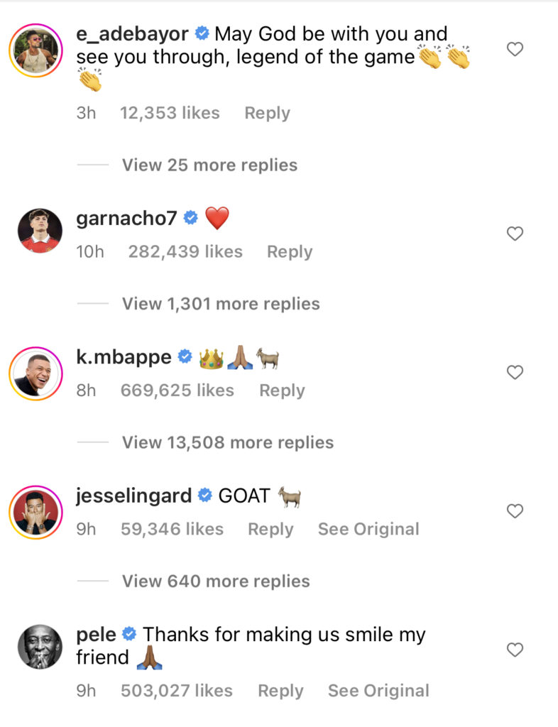The width and height of the screenshot is (558, 727).
Task: Like e_adebayor's comment with the heart icon
Action: point(515,49)
